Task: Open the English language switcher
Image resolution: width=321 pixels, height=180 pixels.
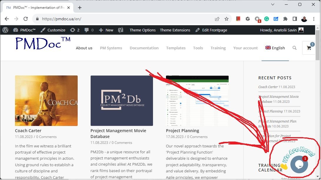Action: 275,48
